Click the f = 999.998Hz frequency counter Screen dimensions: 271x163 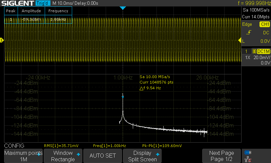point(254,3)
